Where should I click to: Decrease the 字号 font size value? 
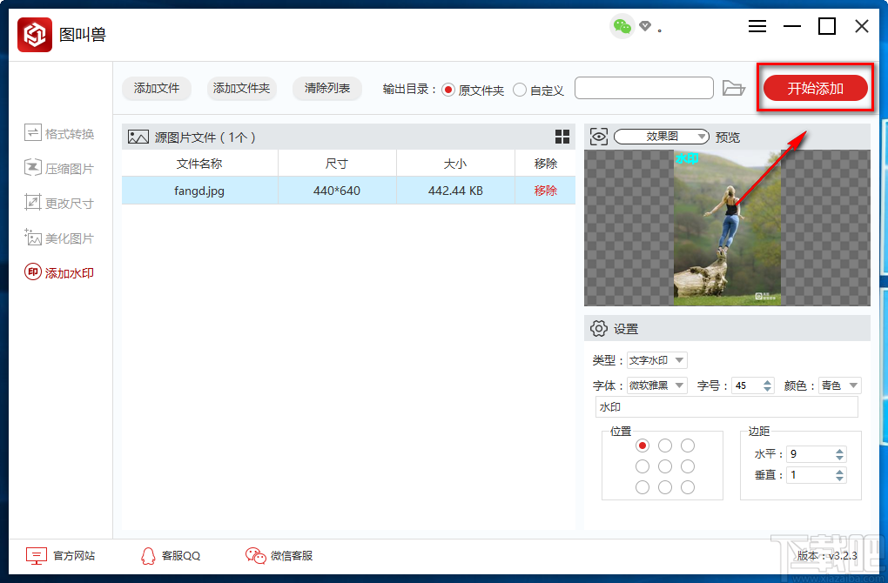coord(767,389)
